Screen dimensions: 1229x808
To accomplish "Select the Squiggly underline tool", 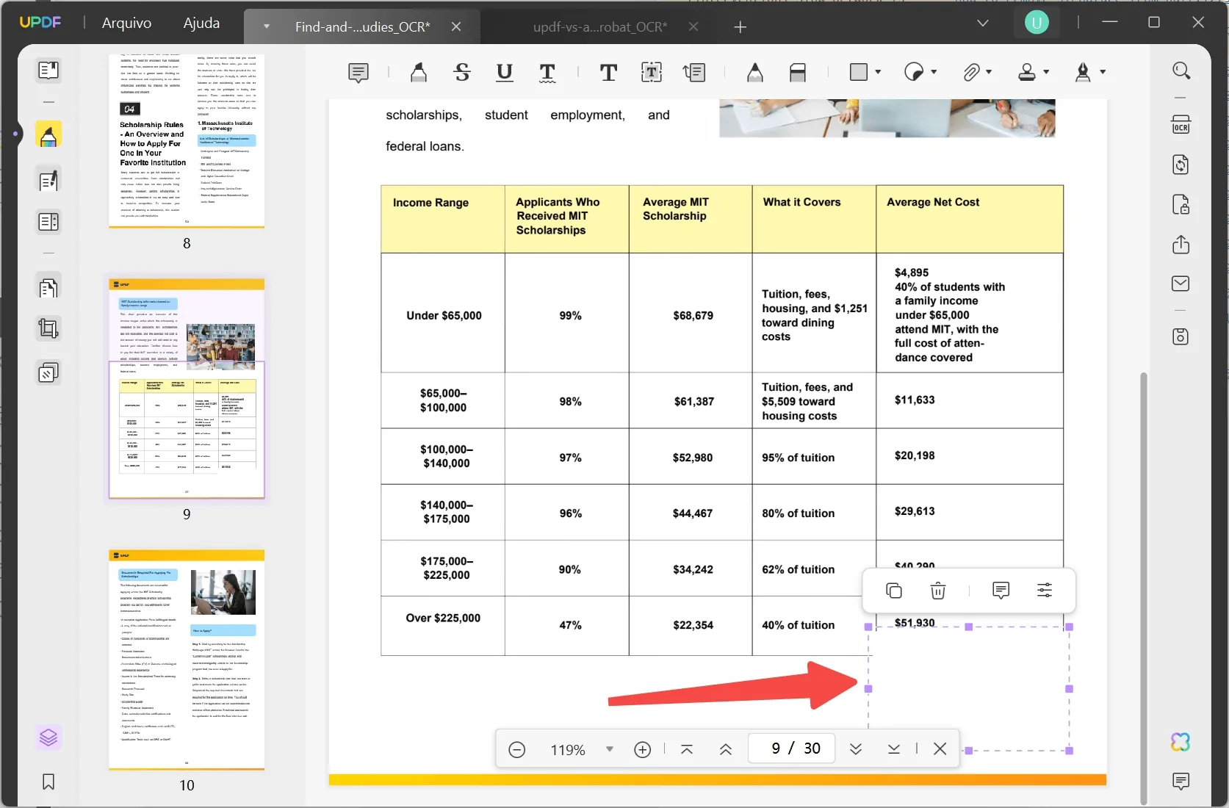I will [x=547, y=73].
